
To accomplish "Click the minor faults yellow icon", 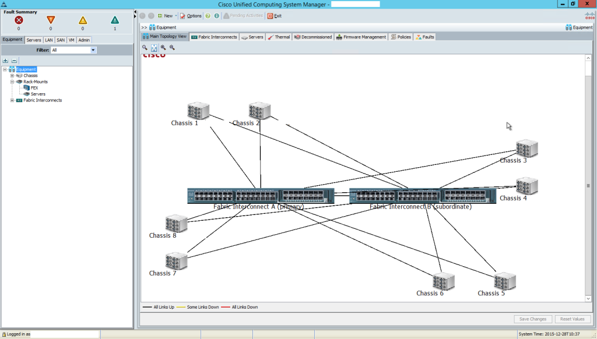I will pos(83,20).
